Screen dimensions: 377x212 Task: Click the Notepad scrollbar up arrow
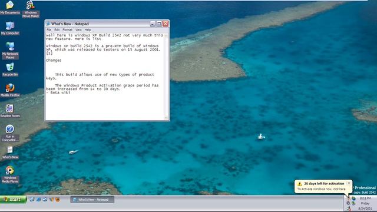pyautogui.click(x=166, y=35)
